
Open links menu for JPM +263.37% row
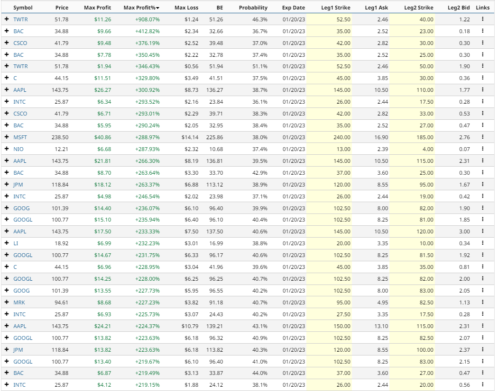(482, 184)
